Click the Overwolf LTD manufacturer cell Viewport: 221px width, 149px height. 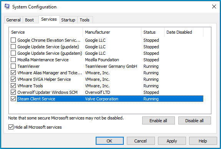[98, 92]
